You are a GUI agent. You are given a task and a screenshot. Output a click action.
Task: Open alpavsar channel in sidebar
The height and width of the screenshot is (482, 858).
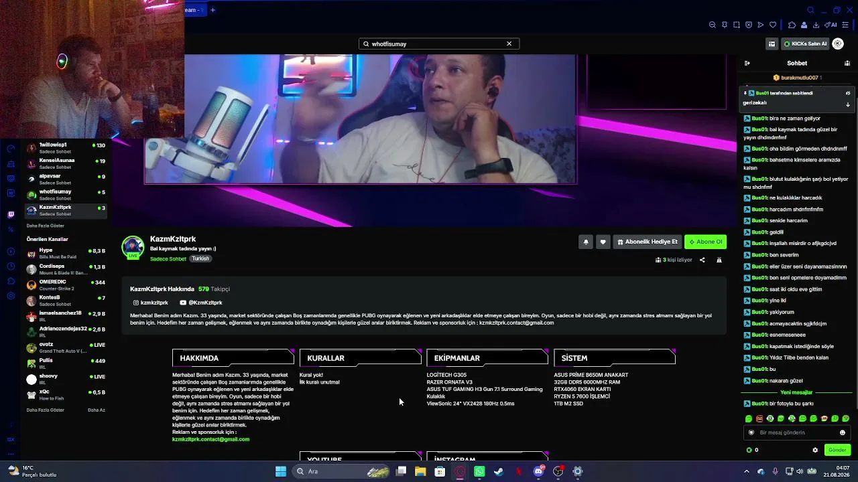pyautogui.click(x=66, y=179)
